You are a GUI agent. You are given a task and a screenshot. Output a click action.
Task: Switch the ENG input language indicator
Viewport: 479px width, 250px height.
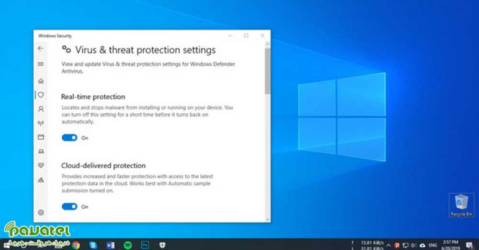[x=433, y=245]
